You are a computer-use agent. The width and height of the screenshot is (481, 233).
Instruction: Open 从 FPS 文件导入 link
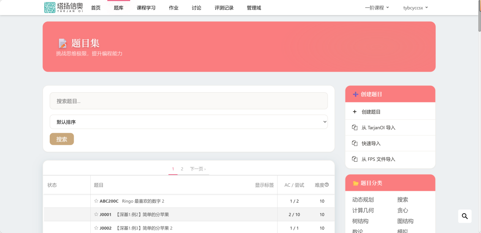378,159
